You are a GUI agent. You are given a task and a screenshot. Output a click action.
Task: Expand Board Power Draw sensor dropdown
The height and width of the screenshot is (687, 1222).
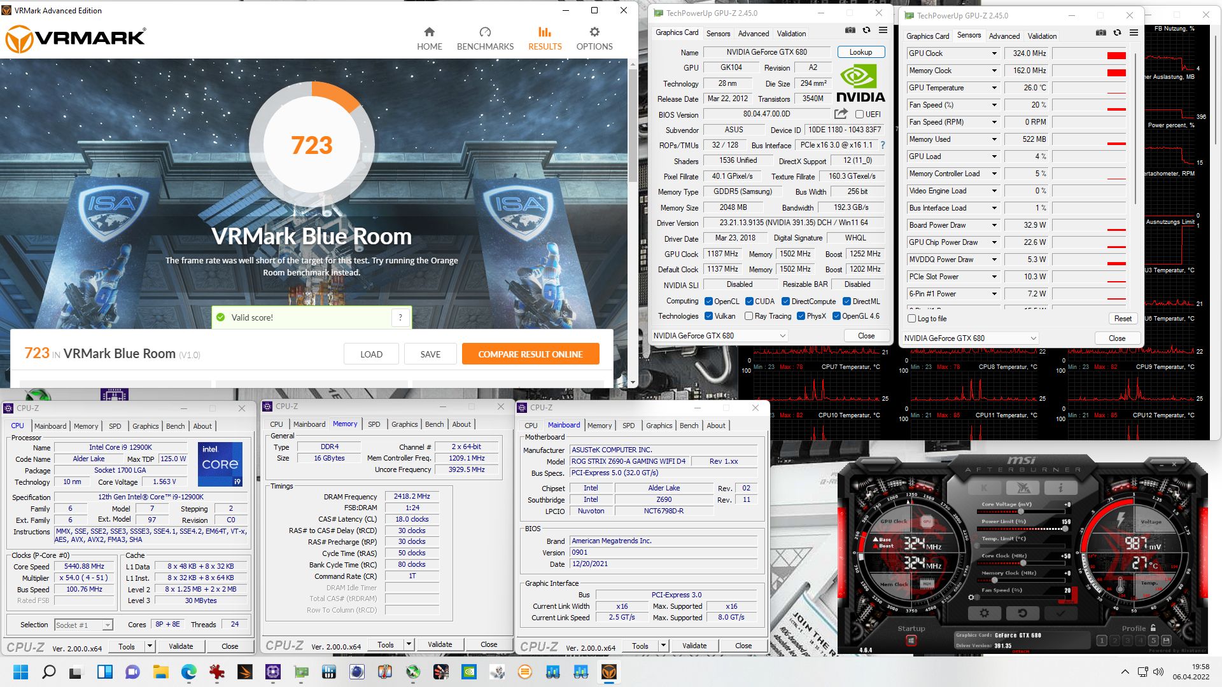point(994,225)
